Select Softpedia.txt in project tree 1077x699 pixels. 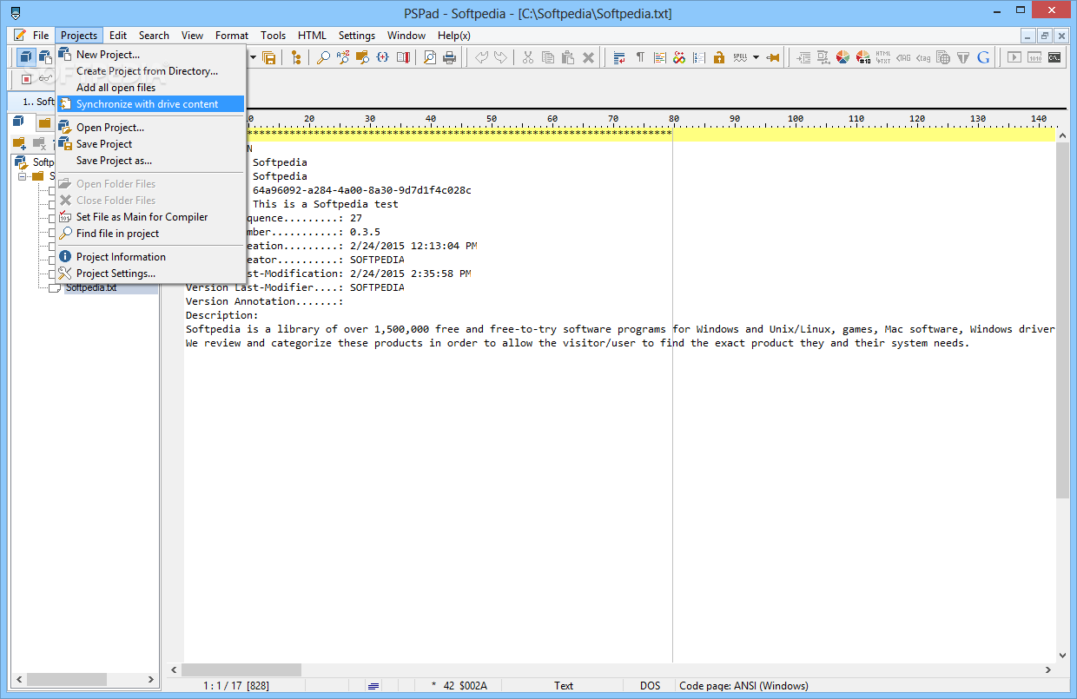(91, 287)
